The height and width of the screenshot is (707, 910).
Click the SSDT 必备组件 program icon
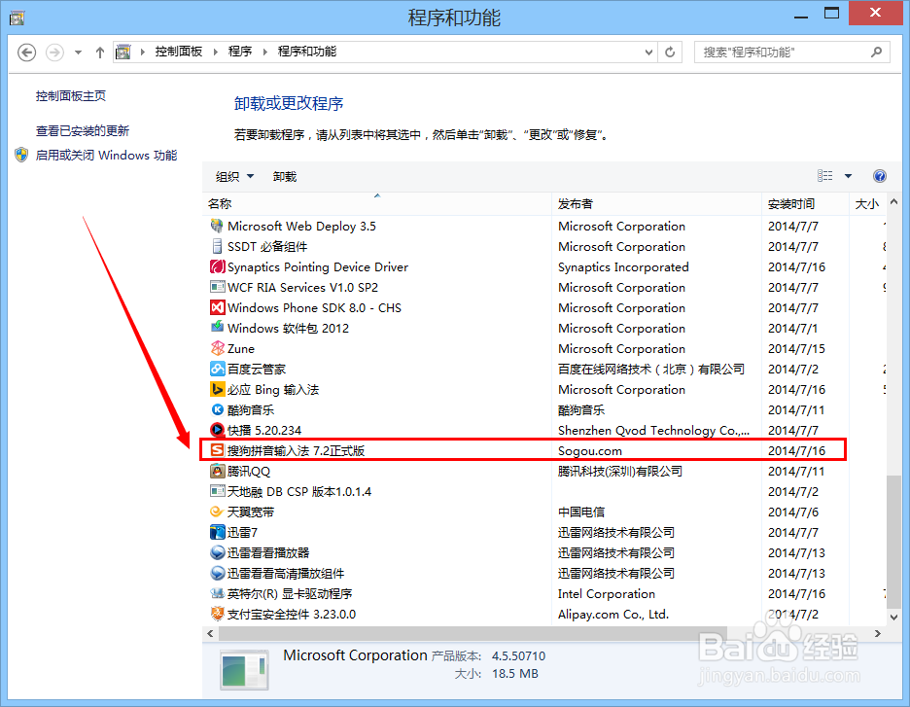(x=217, y=246)
